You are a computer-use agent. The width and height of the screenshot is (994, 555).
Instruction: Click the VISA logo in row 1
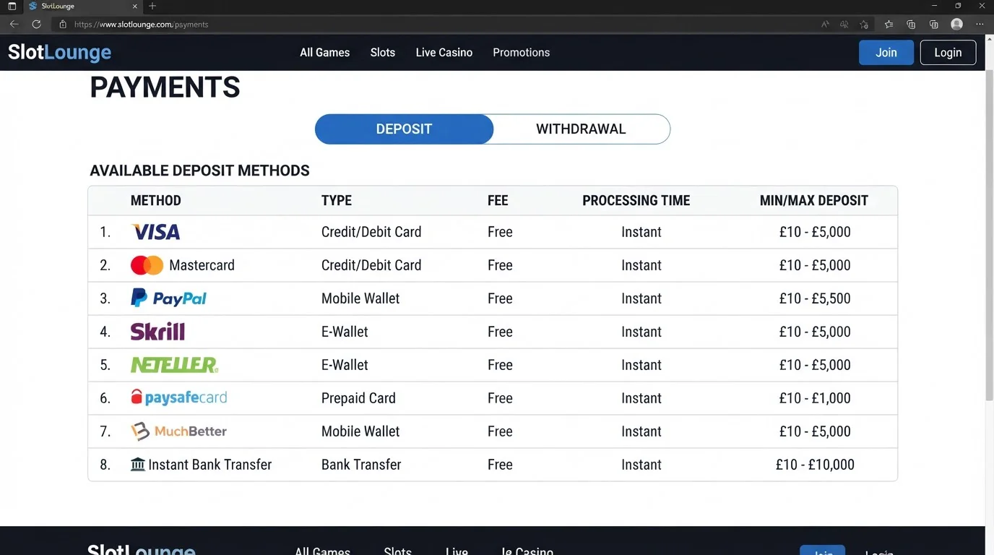click(156, 232)
